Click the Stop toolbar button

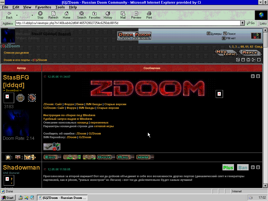coord(40,15)
